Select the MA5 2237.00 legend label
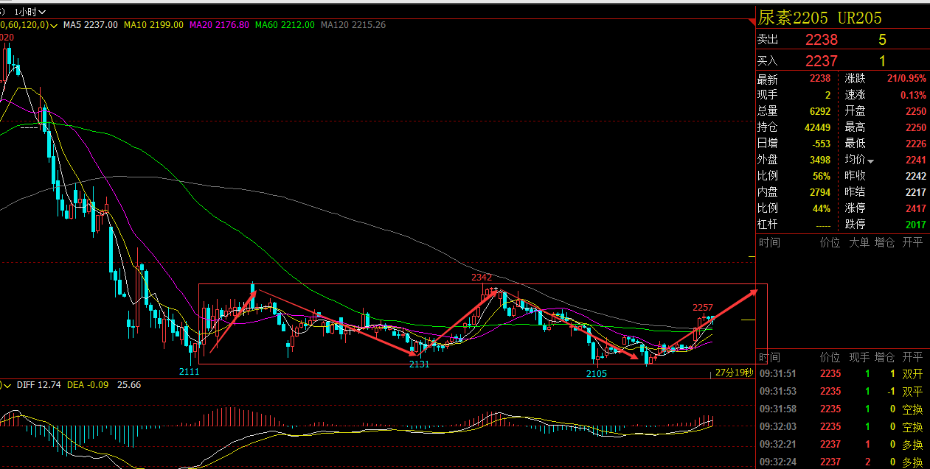 click(x=91, y=25)
